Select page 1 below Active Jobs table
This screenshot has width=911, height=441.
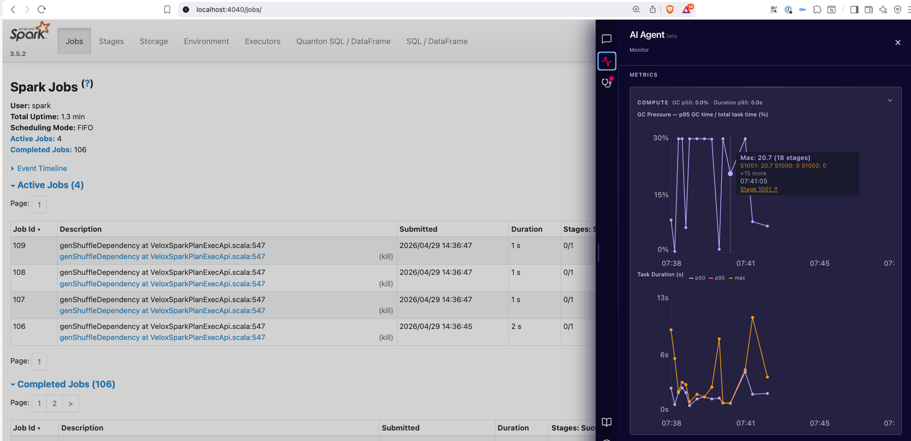point(39,362)
